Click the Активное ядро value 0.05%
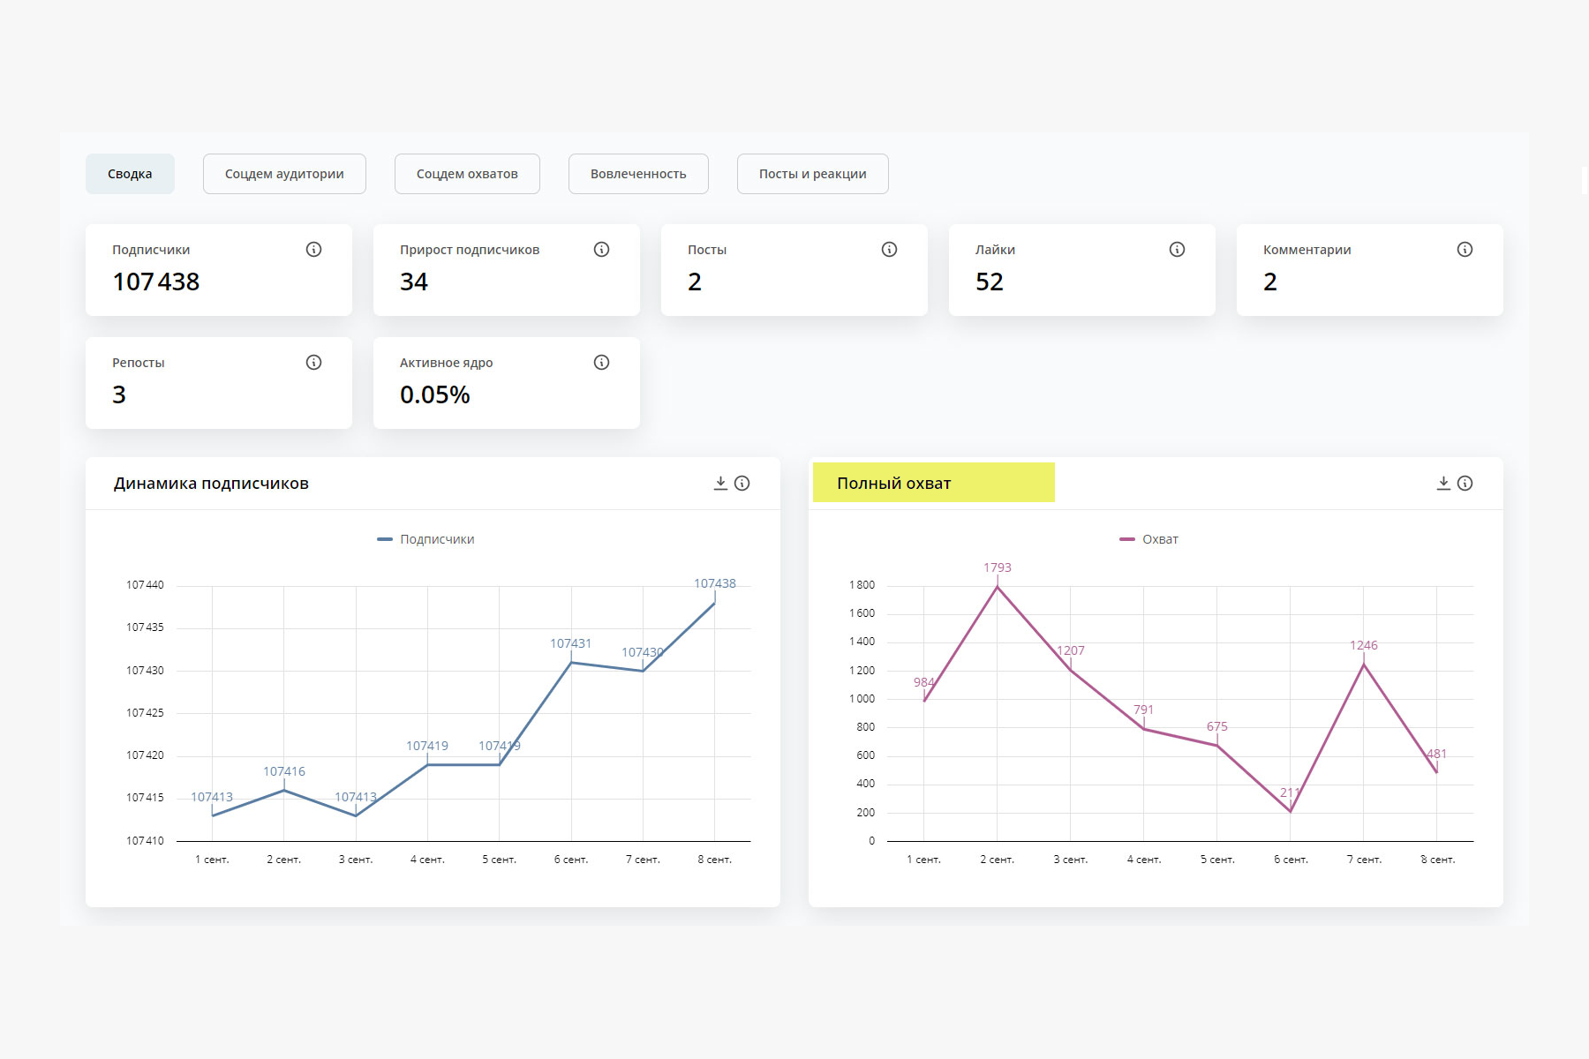Image resolution: width=1589 pixels, height=1059 pixels. (435, 394)
